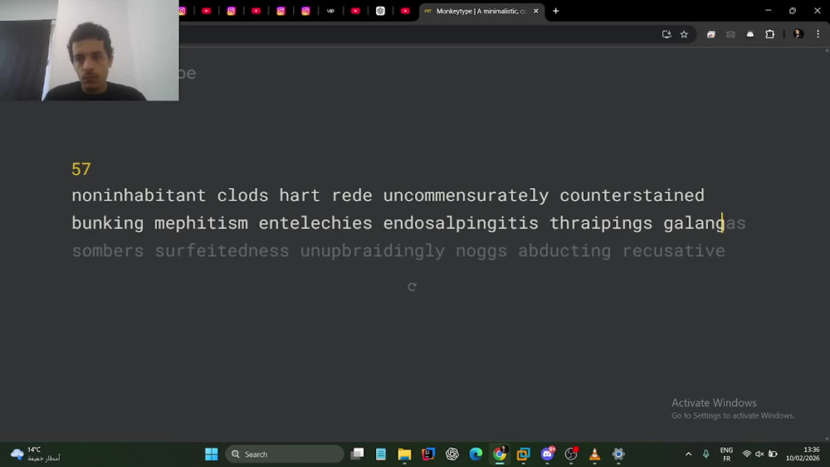Show hidden system tray icons
830x467 pixels.
(x=688, y=454)
